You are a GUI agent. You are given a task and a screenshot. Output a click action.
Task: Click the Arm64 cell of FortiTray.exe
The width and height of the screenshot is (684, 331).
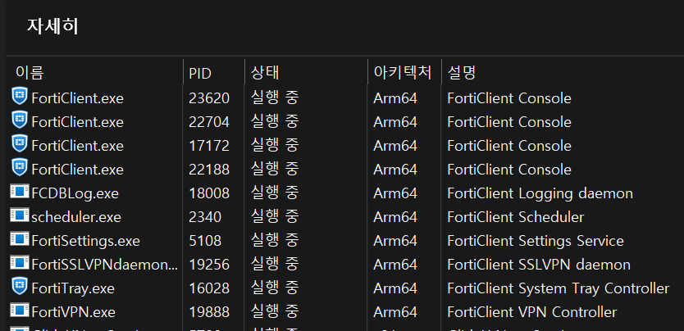pos(395,288)
